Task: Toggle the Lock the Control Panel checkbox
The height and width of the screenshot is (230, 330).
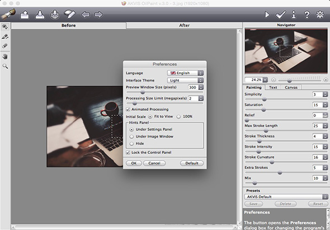Action: pos(128,152)
